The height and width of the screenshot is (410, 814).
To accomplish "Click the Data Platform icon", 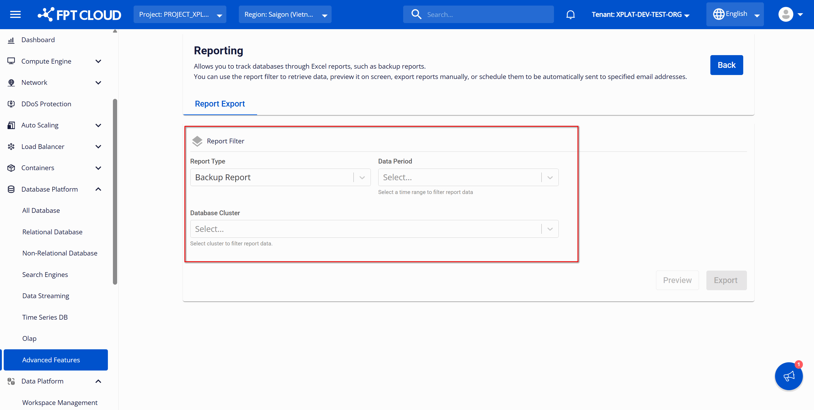I will (11, 381).
